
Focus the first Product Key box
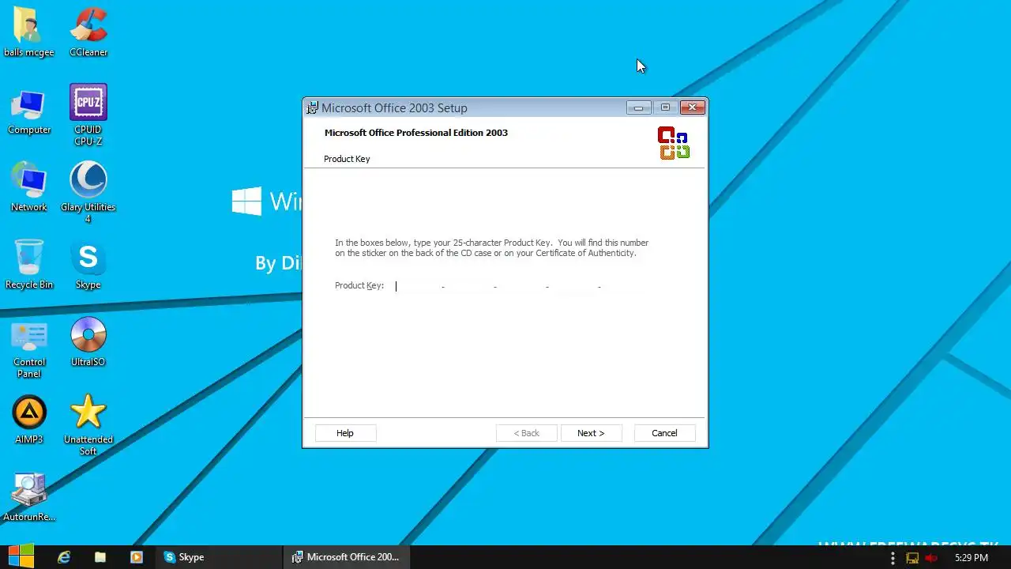416,286
